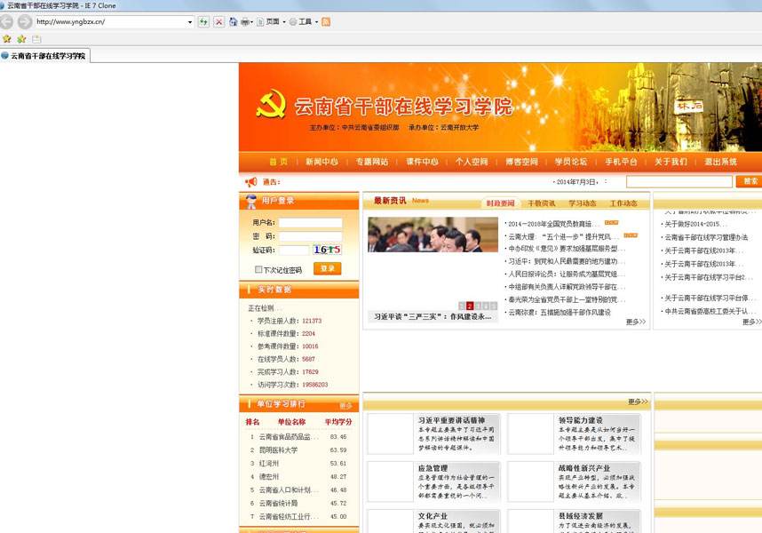The width and height of the screenshot is (762, 533).
Task: Open the 应急管理 topic course
Action: [x=433, y=468]
